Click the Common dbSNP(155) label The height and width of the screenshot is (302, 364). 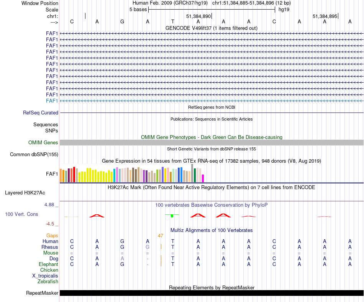[x=34, y=155]
